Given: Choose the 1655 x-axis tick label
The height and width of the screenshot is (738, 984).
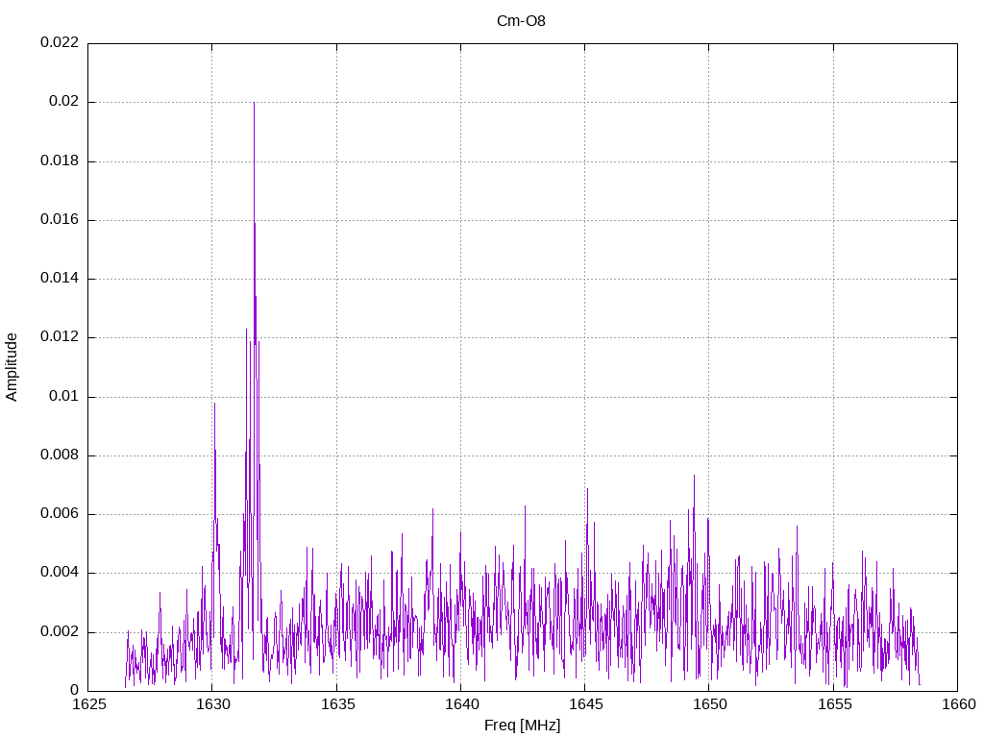Looking at the screenshot, I should click(833, 704).
